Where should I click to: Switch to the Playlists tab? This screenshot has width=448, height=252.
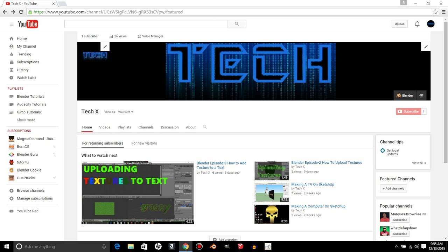(124, 127)
